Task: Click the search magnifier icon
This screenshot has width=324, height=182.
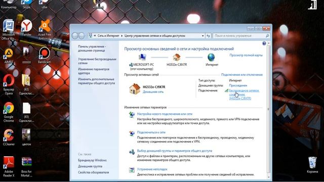Action: [267, 36]
